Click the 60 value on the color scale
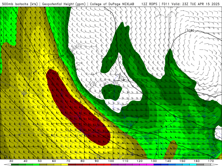The height and width of the screenshot is (166, 222). click(x=54, y=161)
